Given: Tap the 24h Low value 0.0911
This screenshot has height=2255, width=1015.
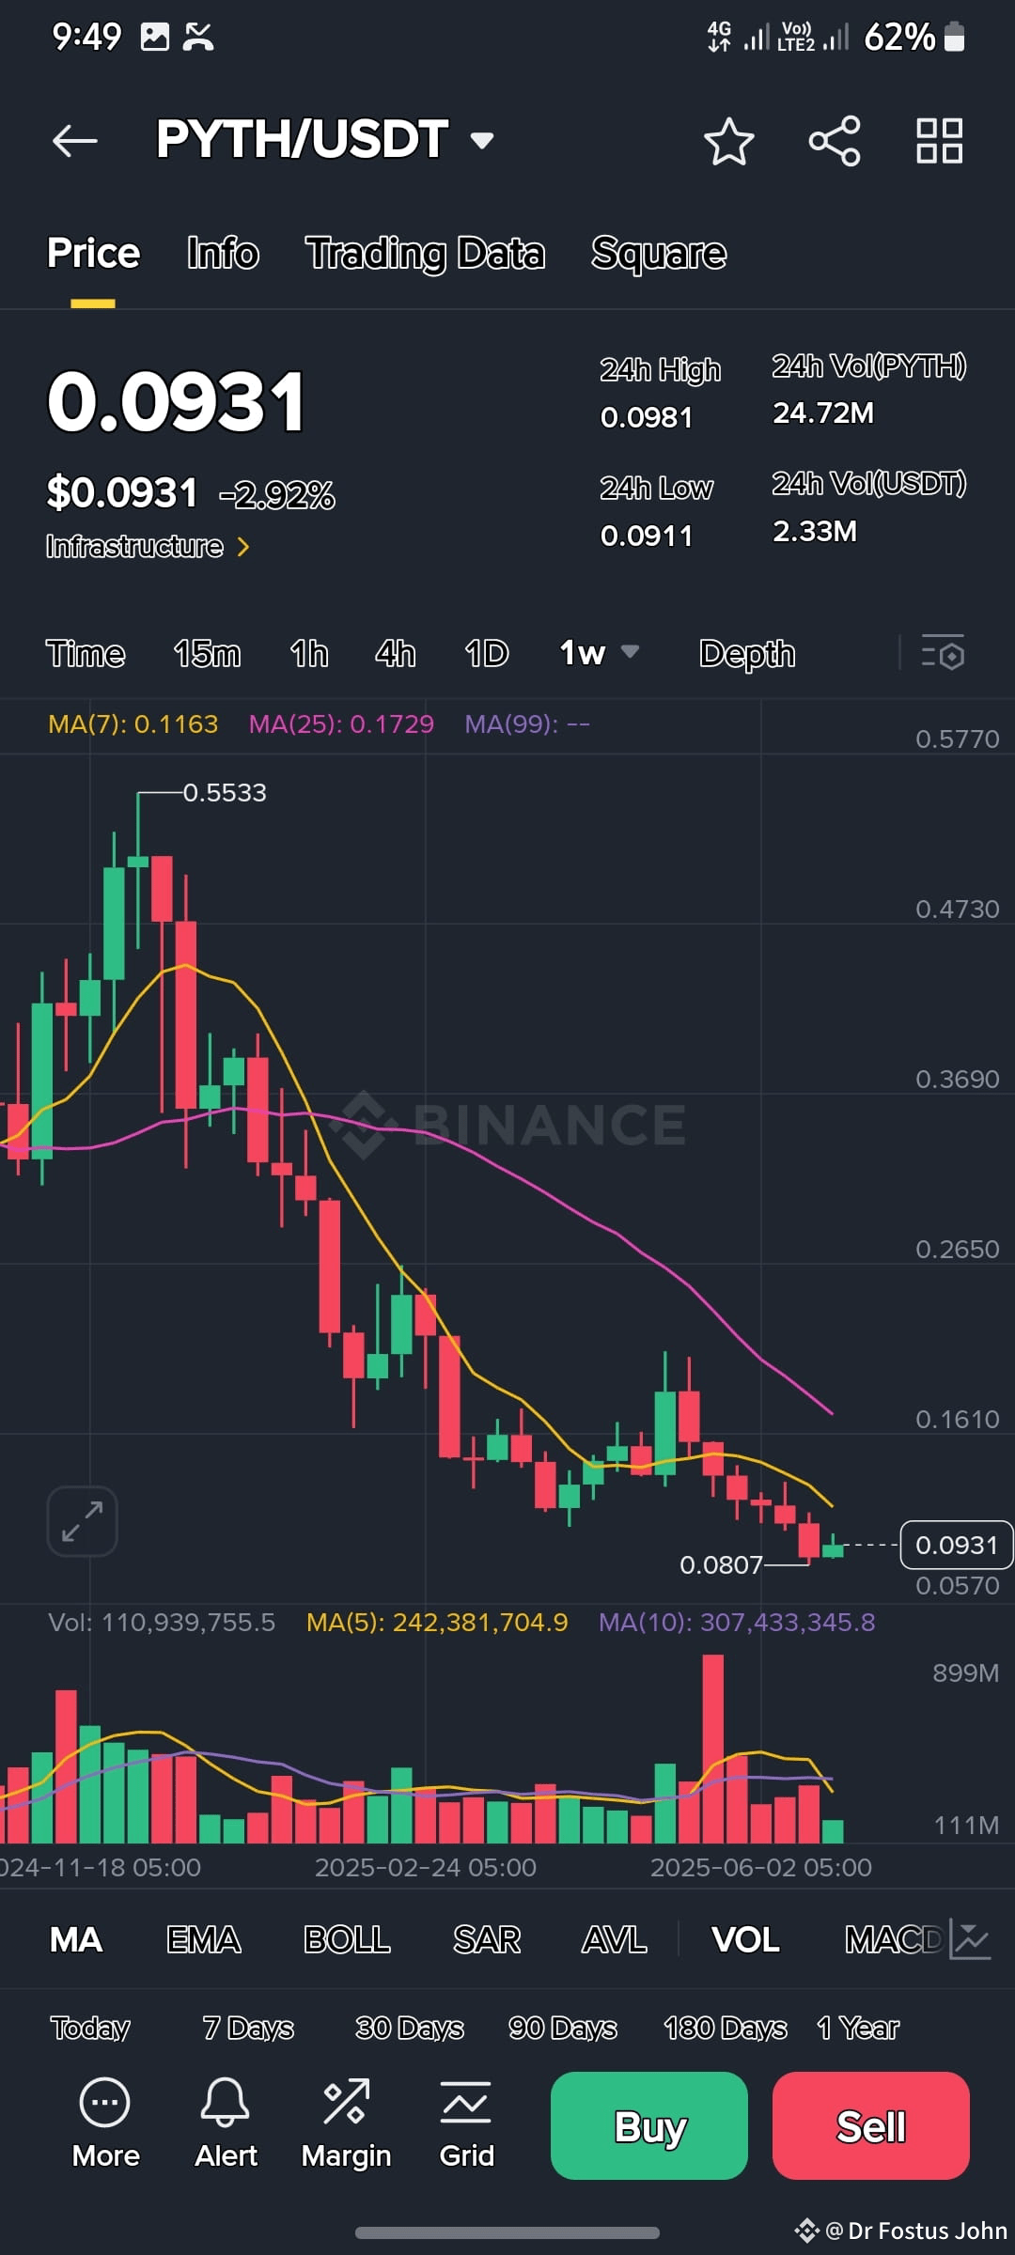Looking at the screenshot, I should point(647,536).
